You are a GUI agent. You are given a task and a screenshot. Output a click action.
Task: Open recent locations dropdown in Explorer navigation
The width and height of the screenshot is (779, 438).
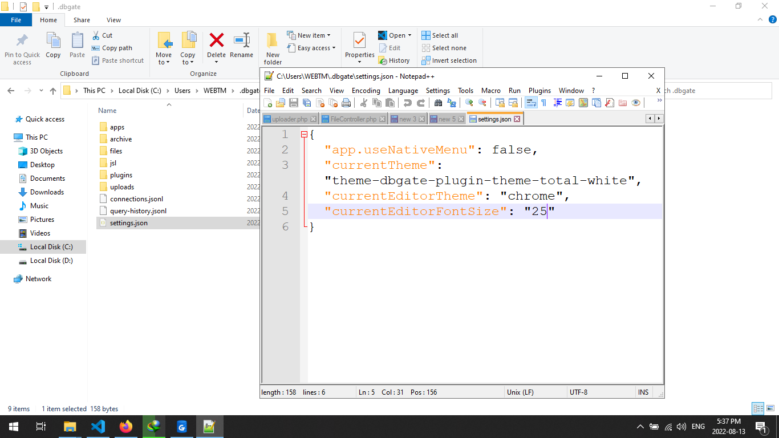point(41,91)
